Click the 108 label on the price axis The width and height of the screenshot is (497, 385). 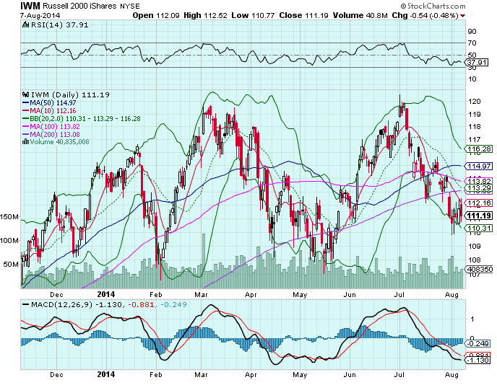(475, 260)
